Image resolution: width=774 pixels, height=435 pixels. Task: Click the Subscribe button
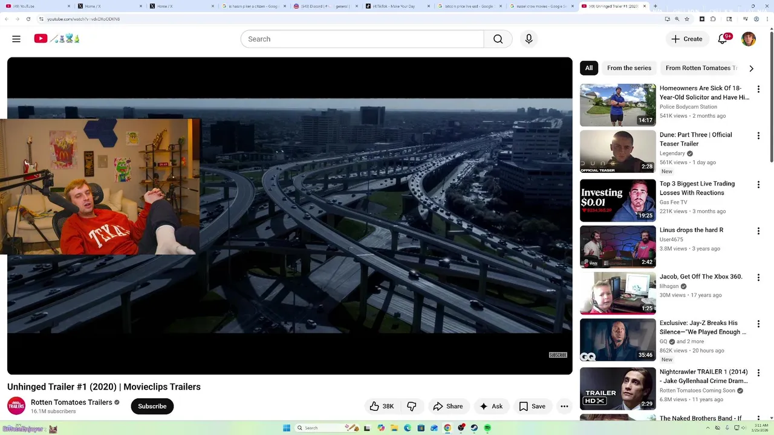[x=152, y=406]
